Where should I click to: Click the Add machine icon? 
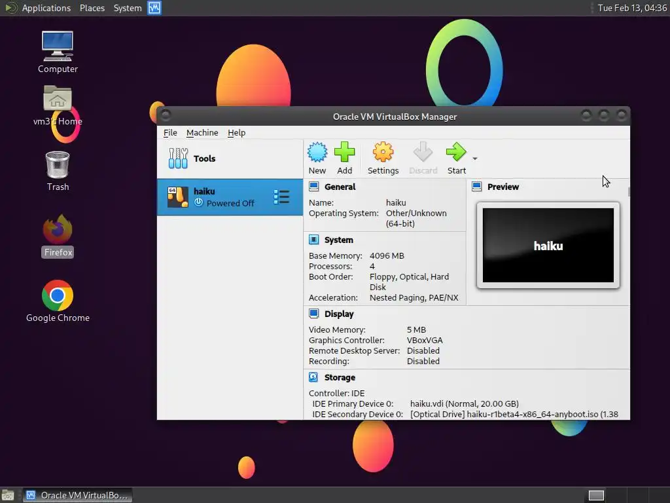pyautogui.click(x=344, y=152)
